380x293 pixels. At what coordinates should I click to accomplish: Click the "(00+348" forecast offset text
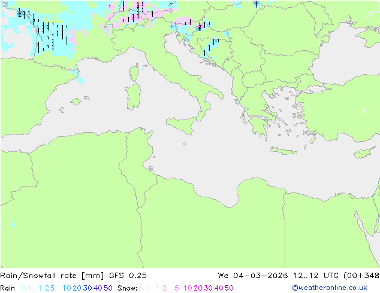tap(361, 275)
